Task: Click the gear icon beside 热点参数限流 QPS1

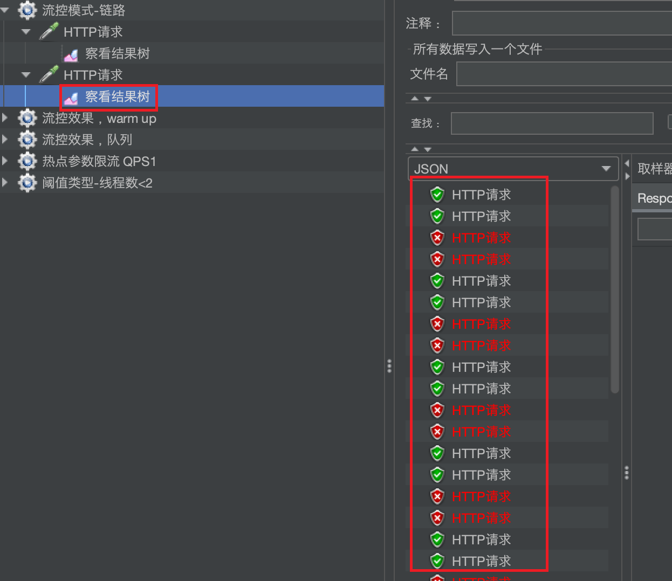Action: [27, 161]
